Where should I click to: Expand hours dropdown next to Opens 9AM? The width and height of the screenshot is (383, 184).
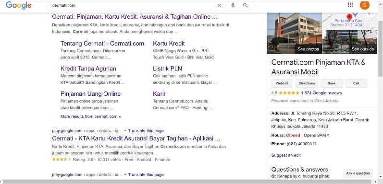click(328, 135)
